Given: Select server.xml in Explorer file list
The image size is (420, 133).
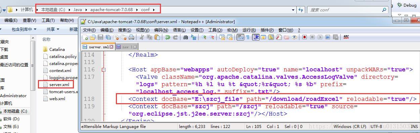Looking at the screenshot, I should pos(56,84).
